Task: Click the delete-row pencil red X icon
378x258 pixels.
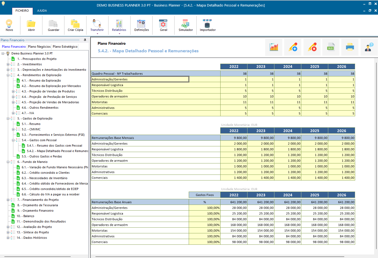Action: [x=312, y=47]
